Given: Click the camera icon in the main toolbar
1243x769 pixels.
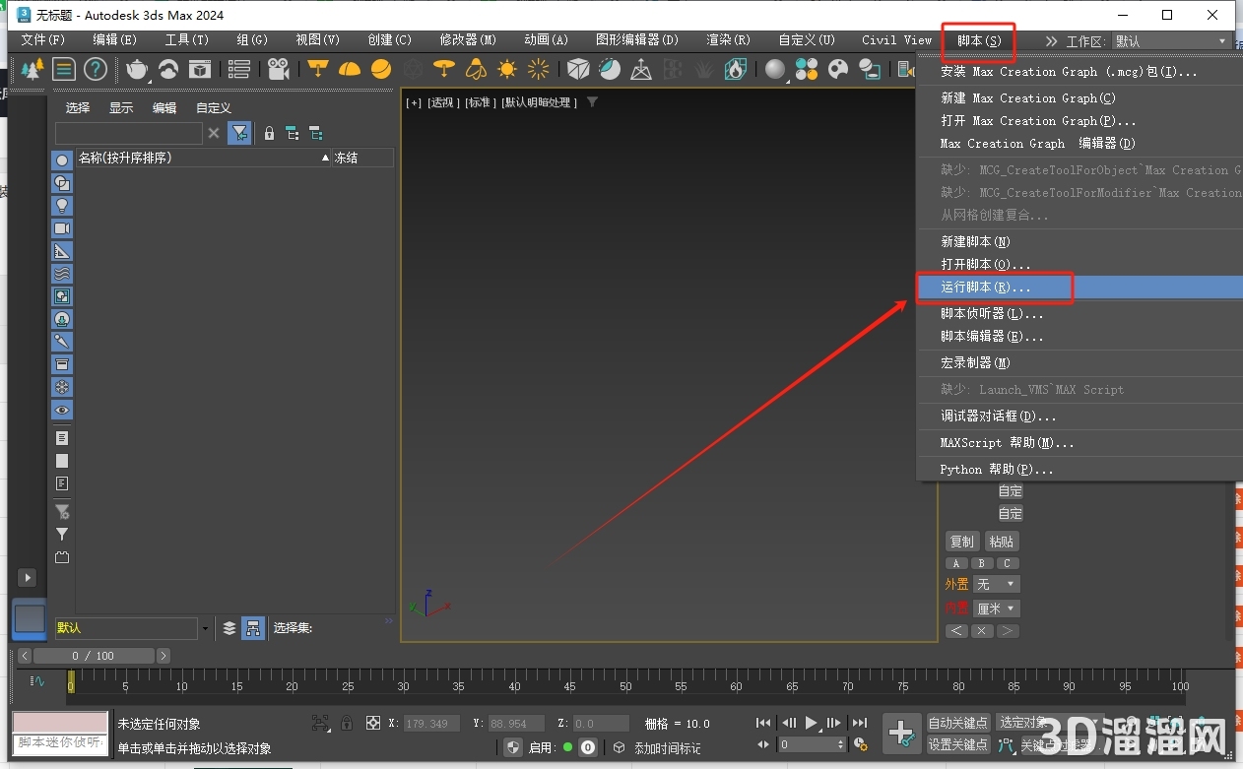Looking at the screenshot, I should click(x=279, y=70).
